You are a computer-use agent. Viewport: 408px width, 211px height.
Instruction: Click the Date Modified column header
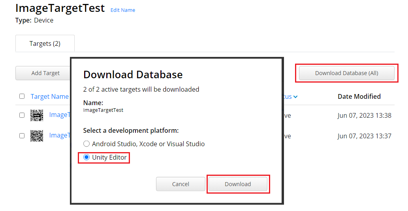pos(359,96)
